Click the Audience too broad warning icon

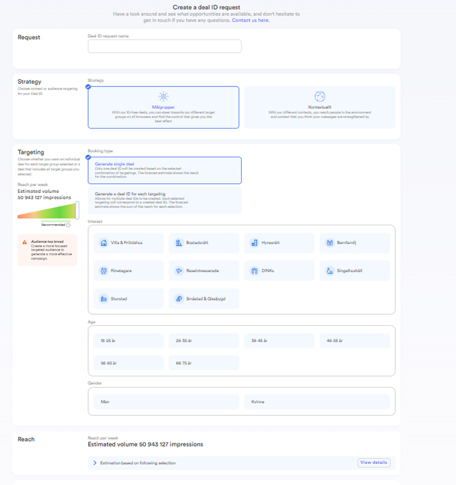pos(25,242)
